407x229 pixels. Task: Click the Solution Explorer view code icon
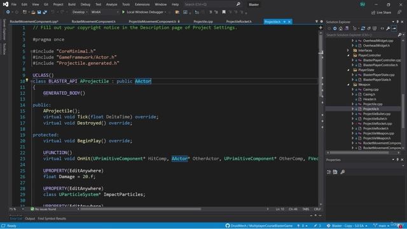pos(382,28)
